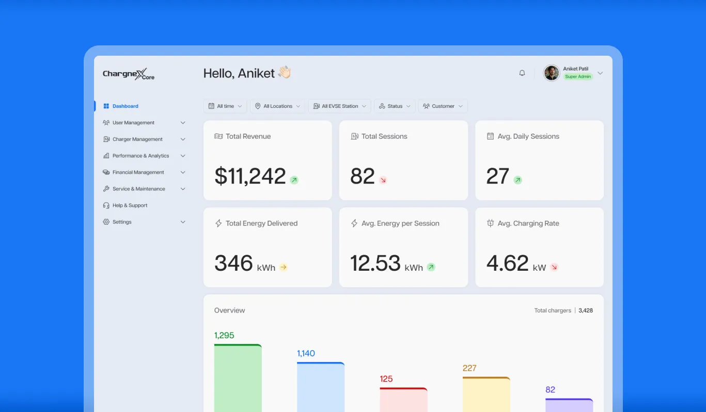706x412 pixels.
Task: Click Total Energy Delivered bolt icon
Action: pos(218,223)
